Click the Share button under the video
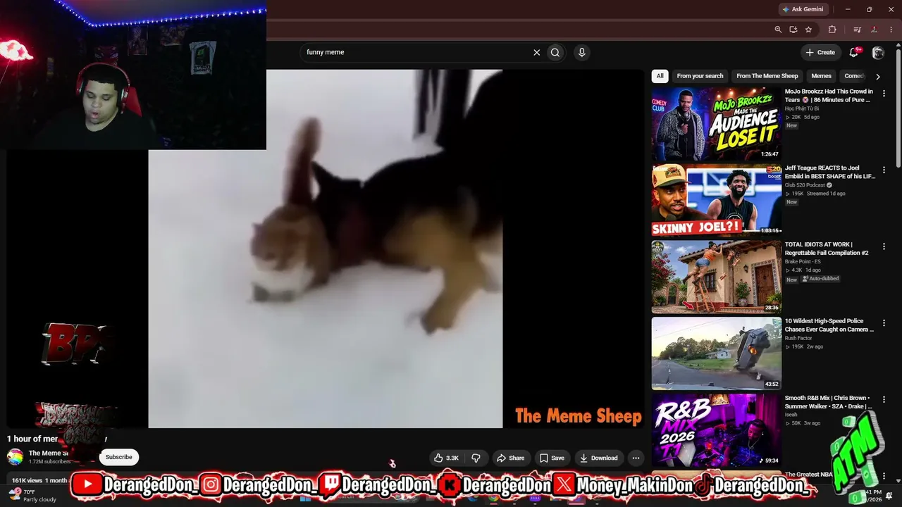Image resolution: width=902 pixels, height=507 pixels. pyautogui.click(x=511, y=458)
